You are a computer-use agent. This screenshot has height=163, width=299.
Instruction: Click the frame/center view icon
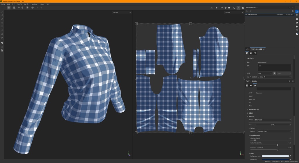click(x=27, y=8)
